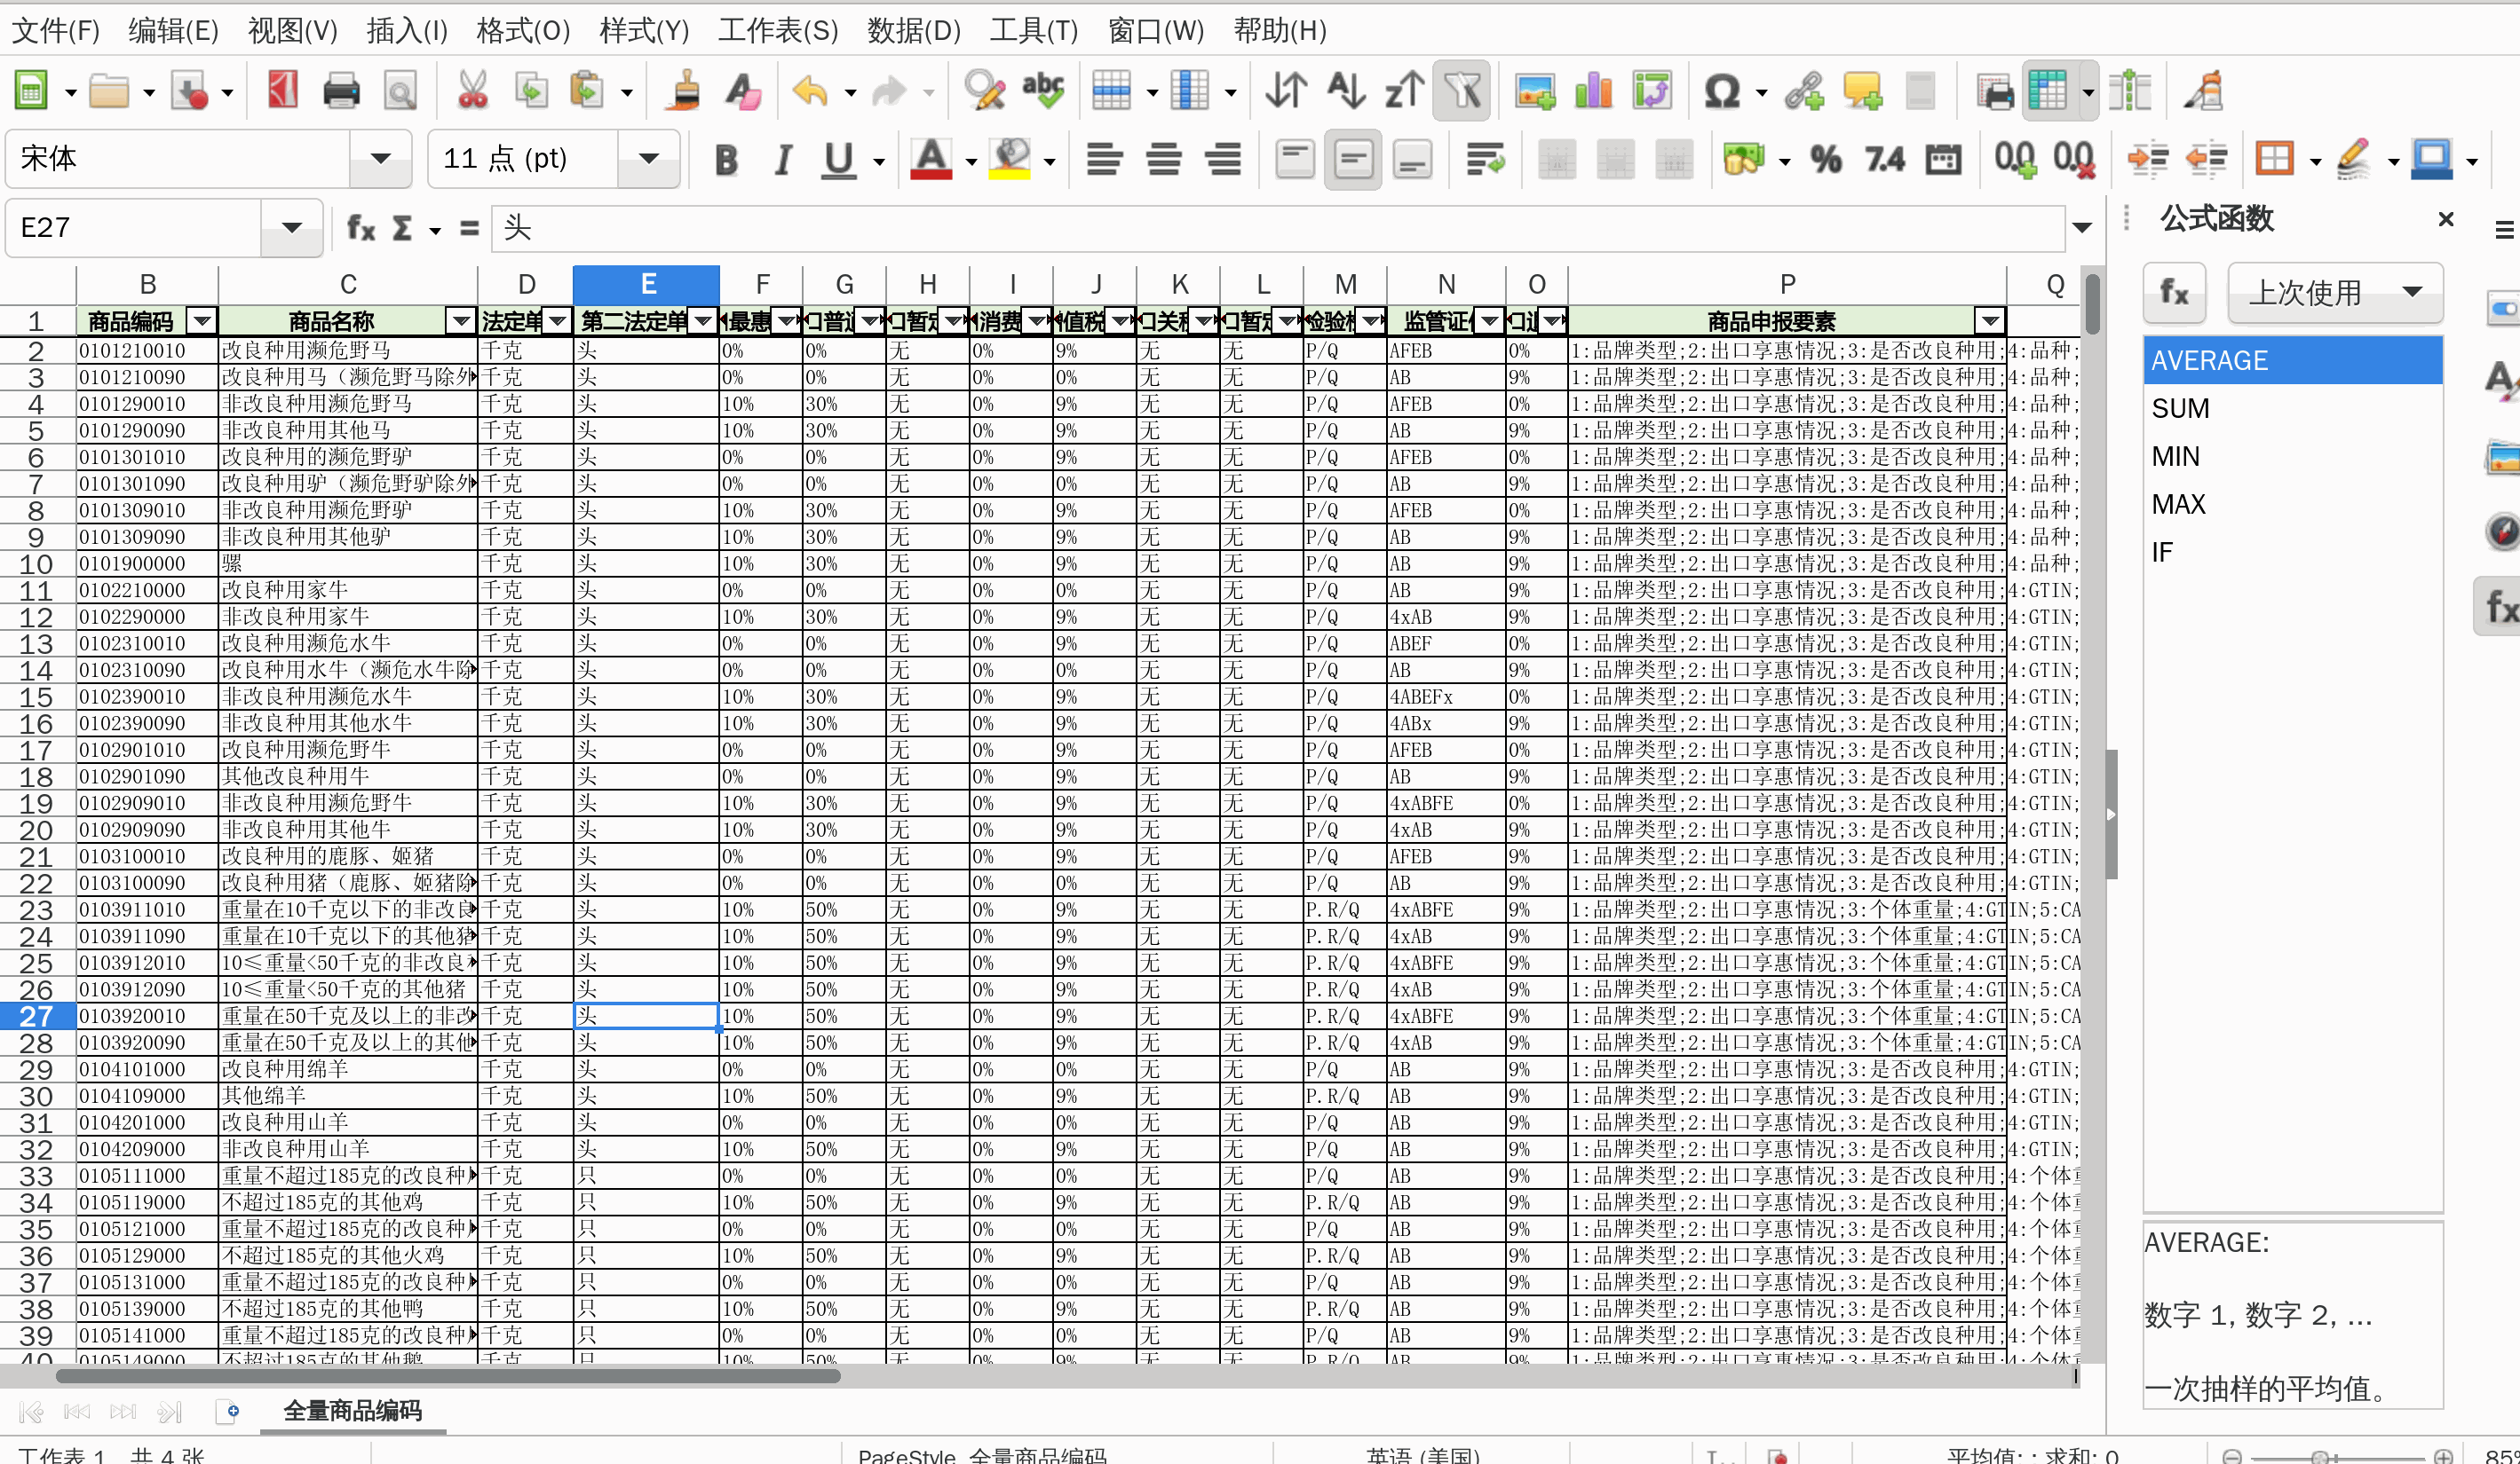Open the font name dropdown 宋体

[x=380, y=159]
